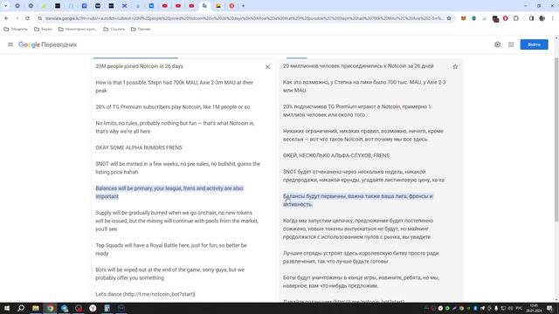Viewport: 559px width, 314px height.
Task: Select the active Google Translate tab
Action: coord(204,6)
